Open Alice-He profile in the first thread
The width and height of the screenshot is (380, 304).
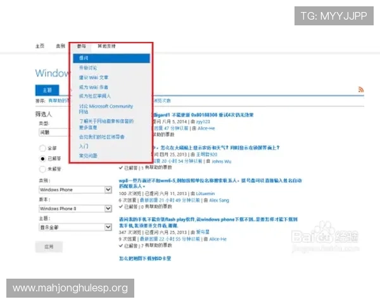click(x=206, y=128)
